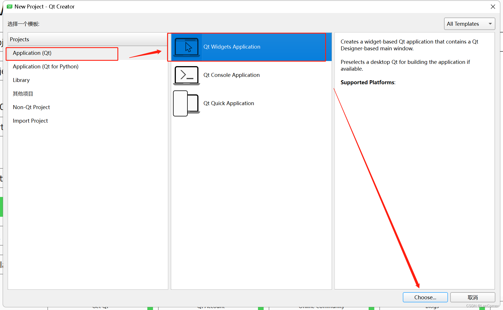Choose the Qt Console Application template label

(x=231, y=75)
